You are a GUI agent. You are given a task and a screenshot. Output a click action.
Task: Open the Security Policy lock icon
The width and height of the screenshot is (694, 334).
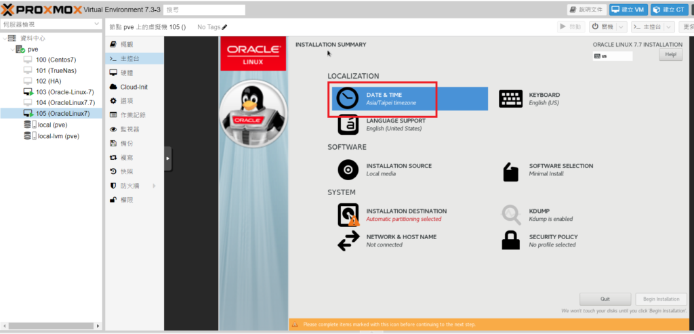510,241
